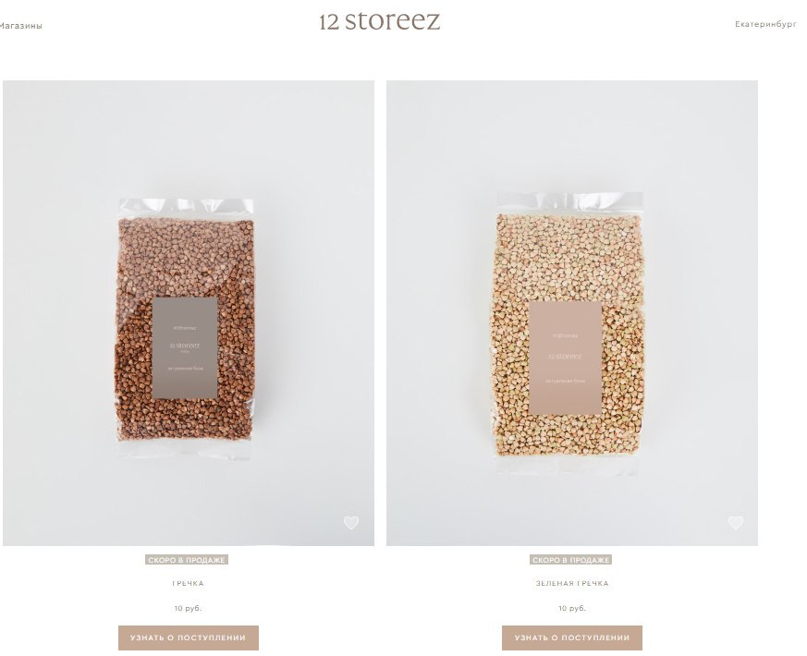Click Узнать о поступлении under Зеленая гречка
The width and height of the screenshot is (807, 656).
click(x=572, y=638)
